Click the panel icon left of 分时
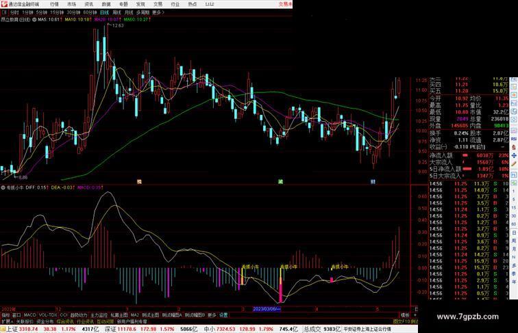The image size is (518, 333). (4, 12)
